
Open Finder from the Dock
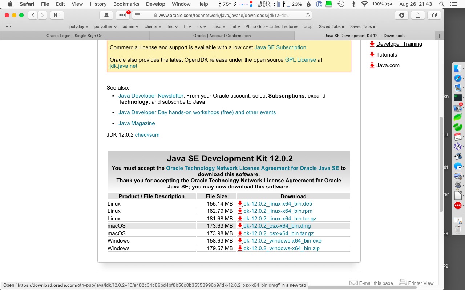click(458, 68)
